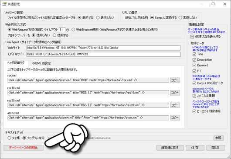Click the 取得データ section label

[x=197, y=43]
